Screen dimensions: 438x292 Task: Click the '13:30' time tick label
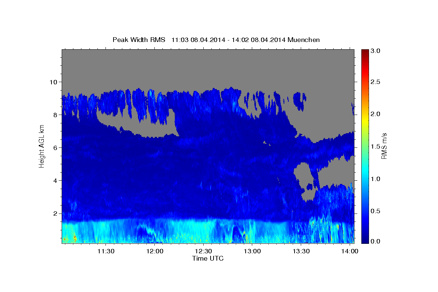[301, 252]
